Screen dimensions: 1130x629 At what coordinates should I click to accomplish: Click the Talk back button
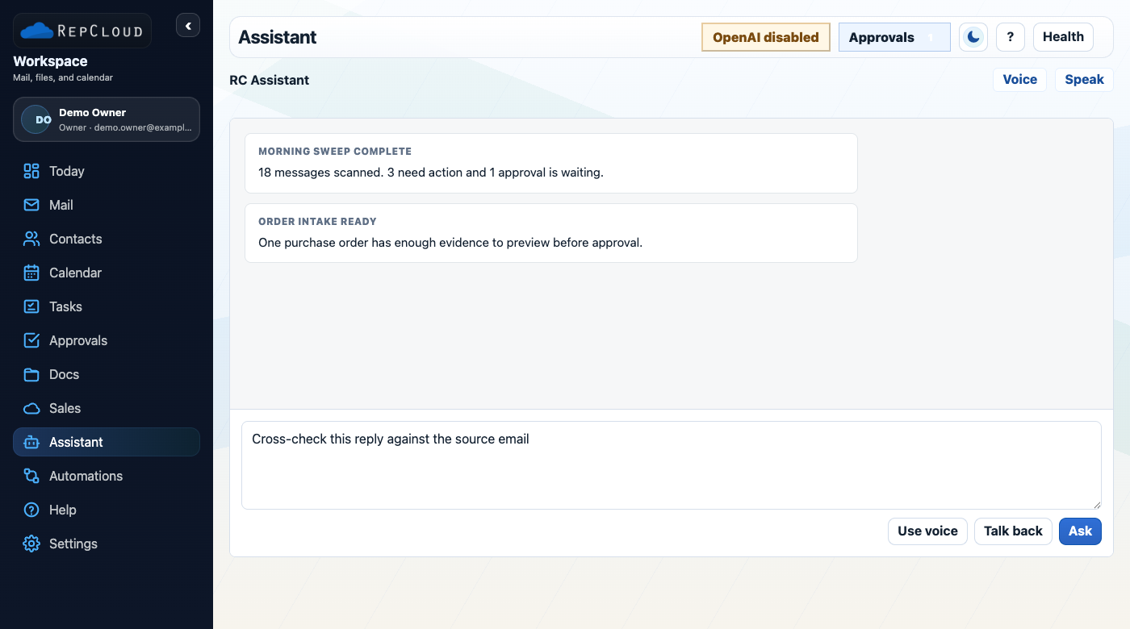[1013, 531]
